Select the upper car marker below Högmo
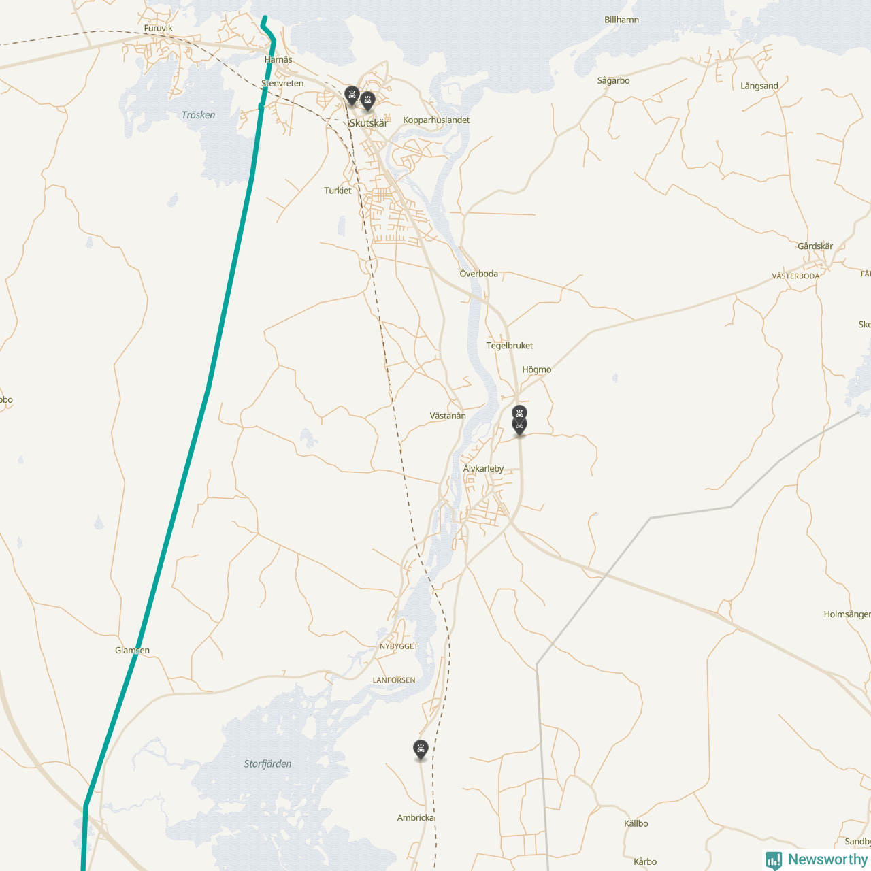This screenshot has height=871, width=871. click(x=519, y=413)
